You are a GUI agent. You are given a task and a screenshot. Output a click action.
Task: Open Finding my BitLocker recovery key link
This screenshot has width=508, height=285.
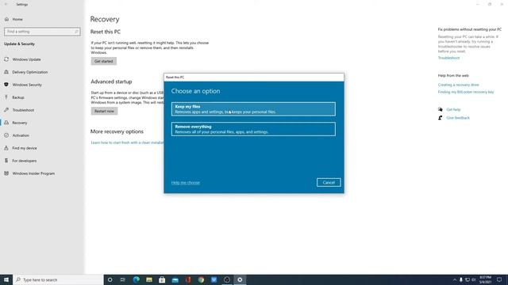point(466,92)
